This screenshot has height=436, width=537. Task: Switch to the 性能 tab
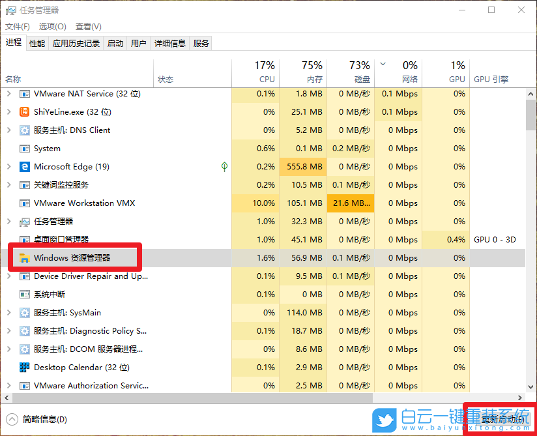(x=37, y=43)
